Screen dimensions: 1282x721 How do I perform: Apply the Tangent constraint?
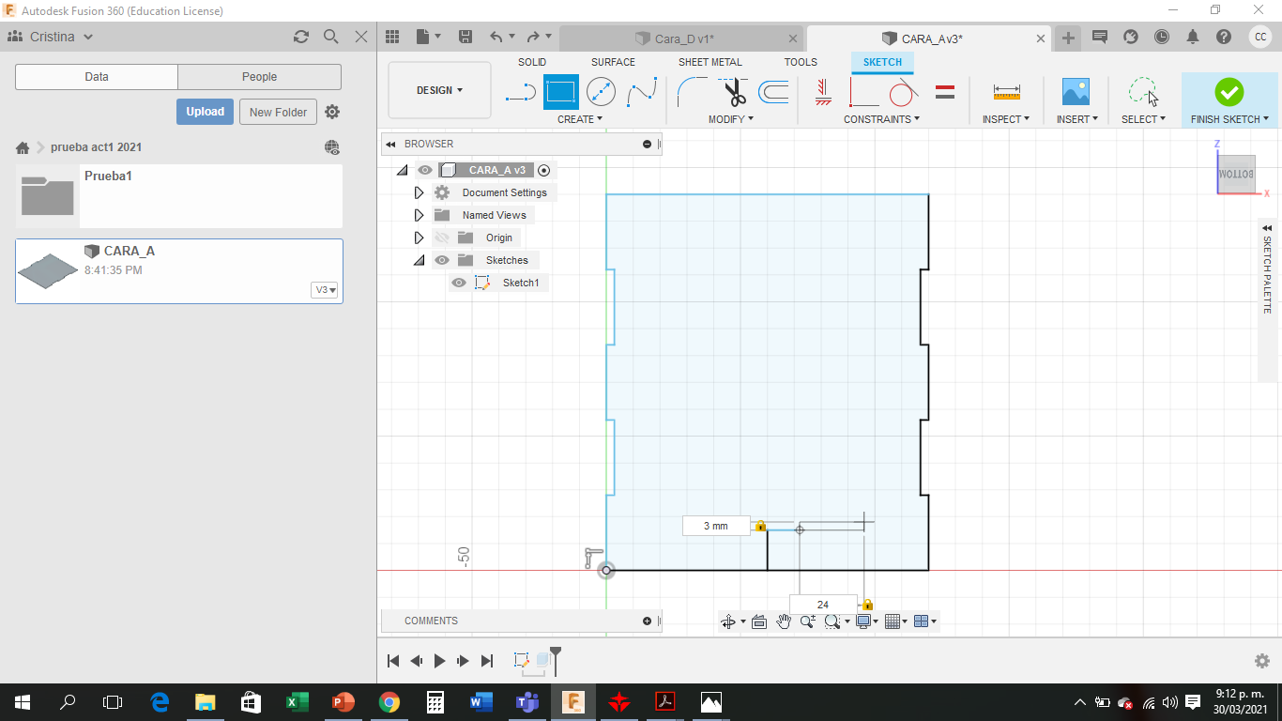click(903, 92)
